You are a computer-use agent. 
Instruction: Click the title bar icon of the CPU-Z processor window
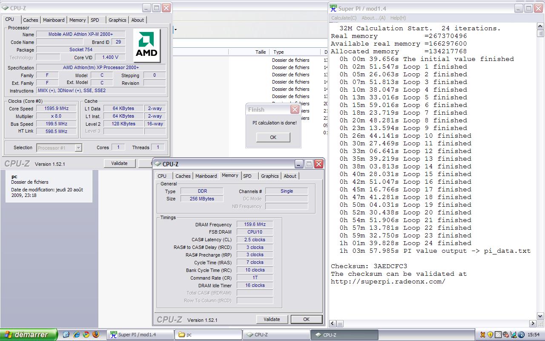pos(5,8)
